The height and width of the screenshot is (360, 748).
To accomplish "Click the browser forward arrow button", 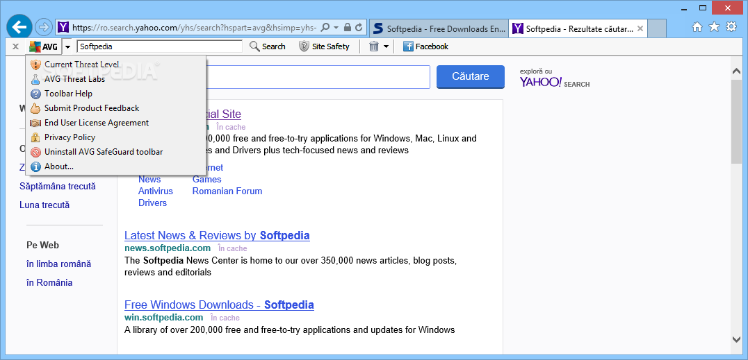I will pyautogui.click(x=43, y=27).
